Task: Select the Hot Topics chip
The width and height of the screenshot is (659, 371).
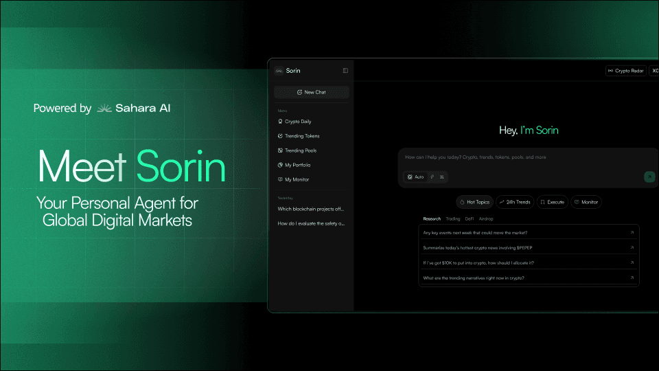Action: (x=474, y=202)
